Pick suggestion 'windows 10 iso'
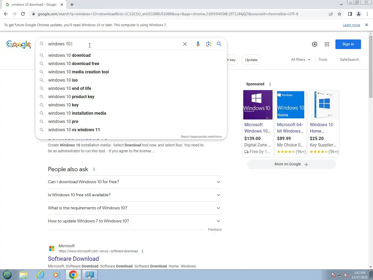This screenshot has width=373, height=280. [131, 80]
